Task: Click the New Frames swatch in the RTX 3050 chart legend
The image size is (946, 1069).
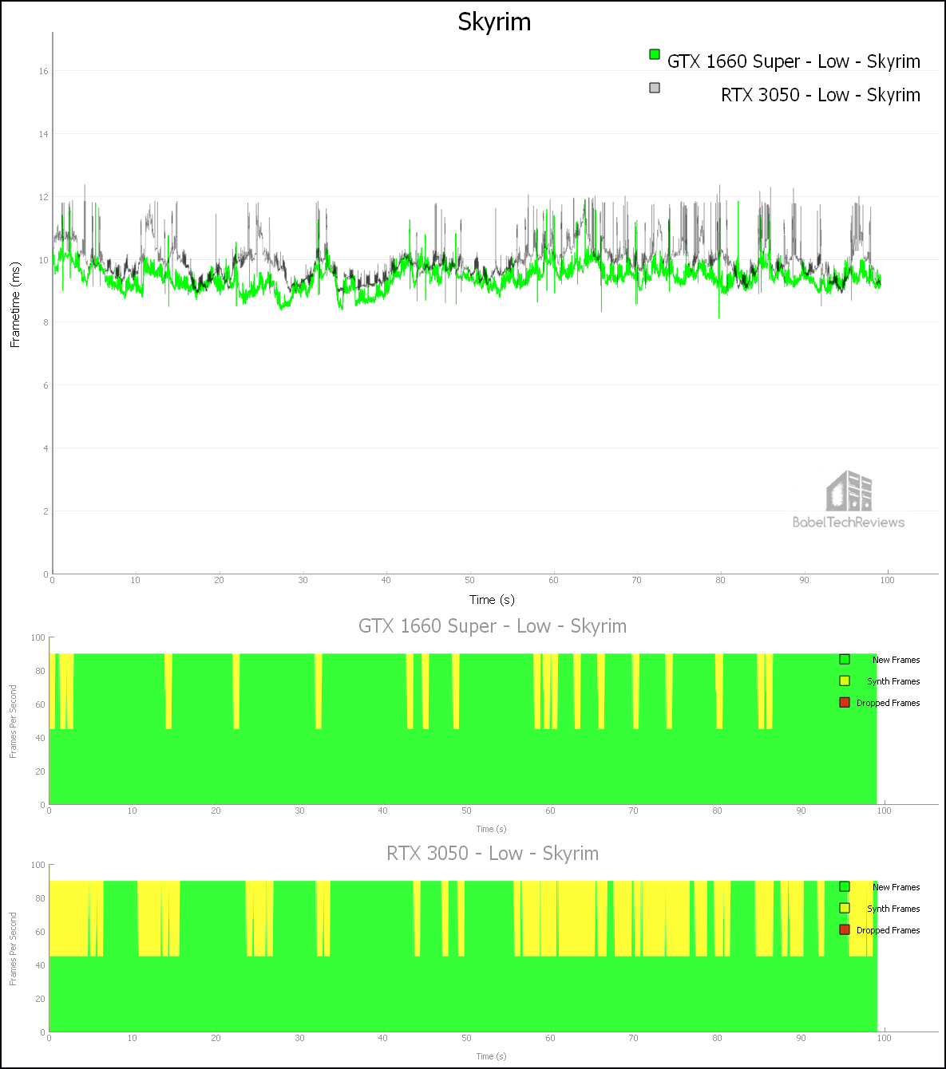Action: [845, 886]
